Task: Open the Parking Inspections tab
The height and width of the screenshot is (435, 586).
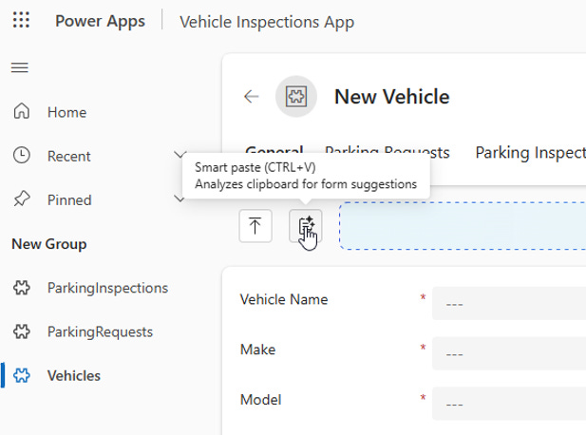Action: tap(530, 152)
